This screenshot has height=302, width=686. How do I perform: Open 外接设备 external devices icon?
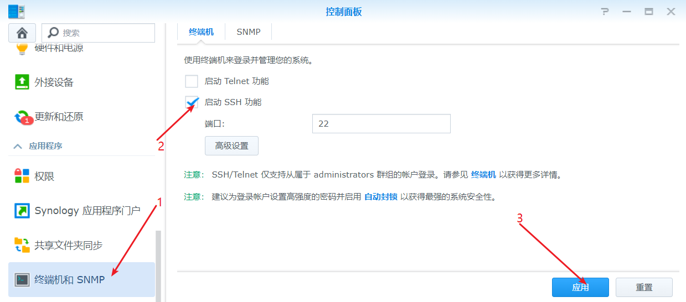[x=22, y=82]
